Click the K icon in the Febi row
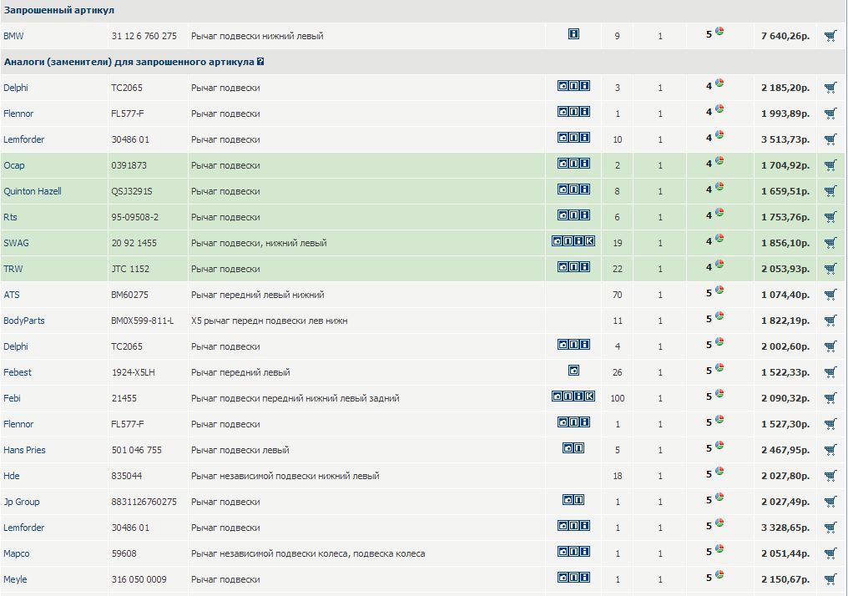 590,396
